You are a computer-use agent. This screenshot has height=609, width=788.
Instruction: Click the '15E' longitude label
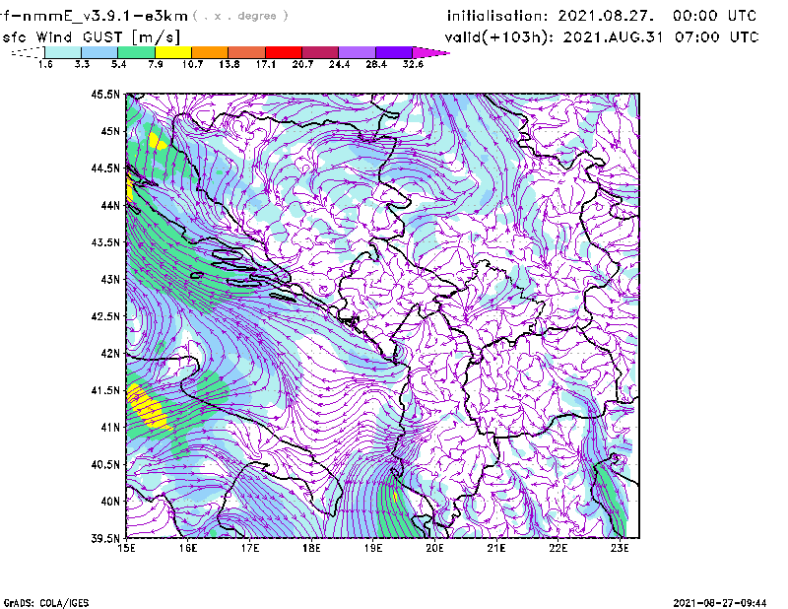click(x=126, y=548)
